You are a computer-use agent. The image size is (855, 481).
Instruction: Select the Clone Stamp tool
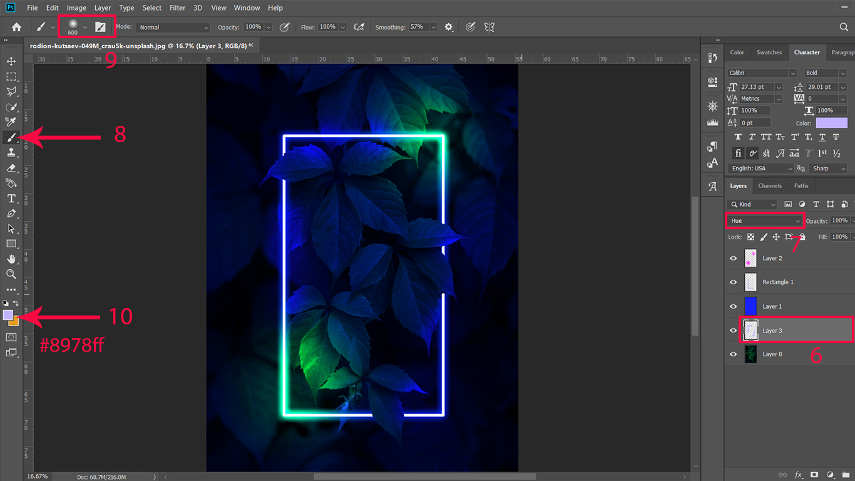click(x=11, y=152)
